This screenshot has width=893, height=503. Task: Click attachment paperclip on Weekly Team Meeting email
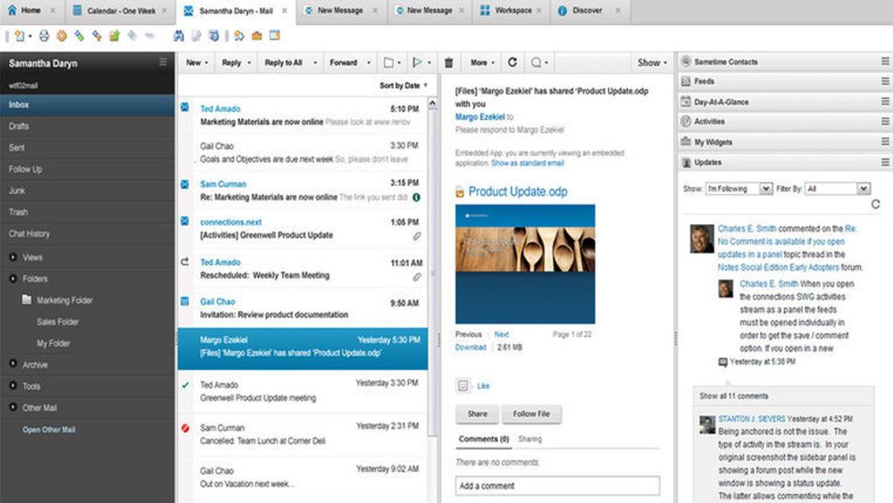coord(417,277)
